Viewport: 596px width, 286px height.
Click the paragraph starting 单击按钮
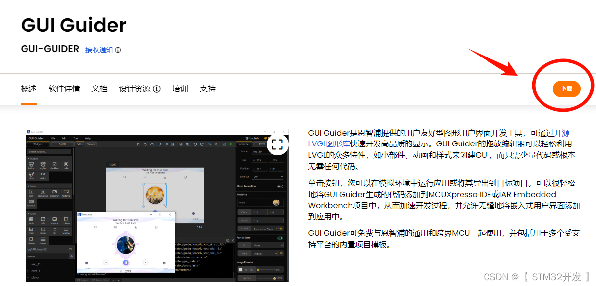coord(444,200)
